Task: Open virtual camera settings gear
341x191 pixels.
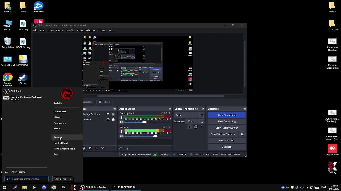Action: point(242,134)
